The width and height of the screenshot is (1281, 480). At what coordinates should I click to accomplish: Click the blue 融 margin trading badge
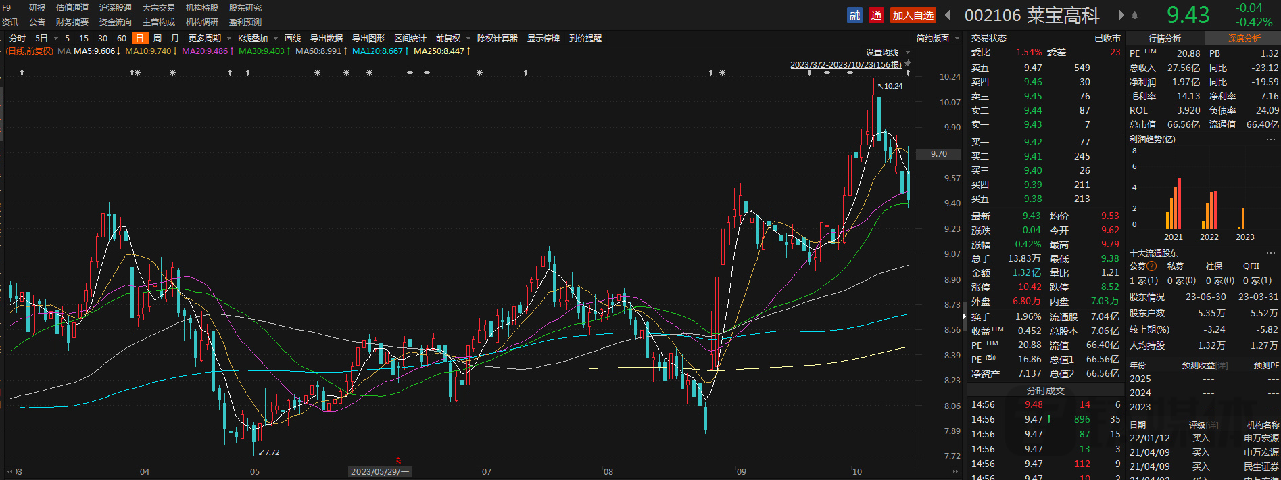(855, 15)
